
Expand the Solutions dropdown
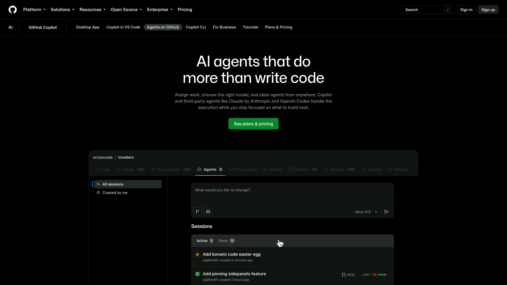[x=62, y=9]
